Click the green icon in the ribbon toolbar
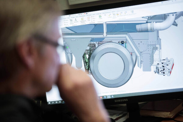This screenshot has height=122, width=183. click(100, 16)
